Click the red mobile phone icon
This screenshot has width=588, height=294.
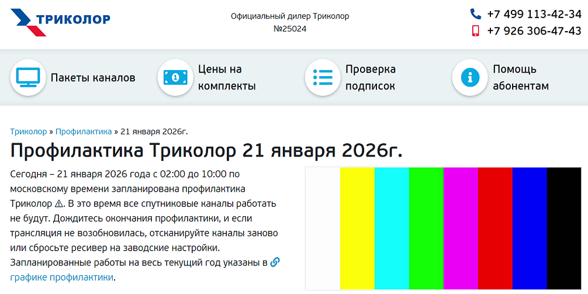(x=476, y=30)
